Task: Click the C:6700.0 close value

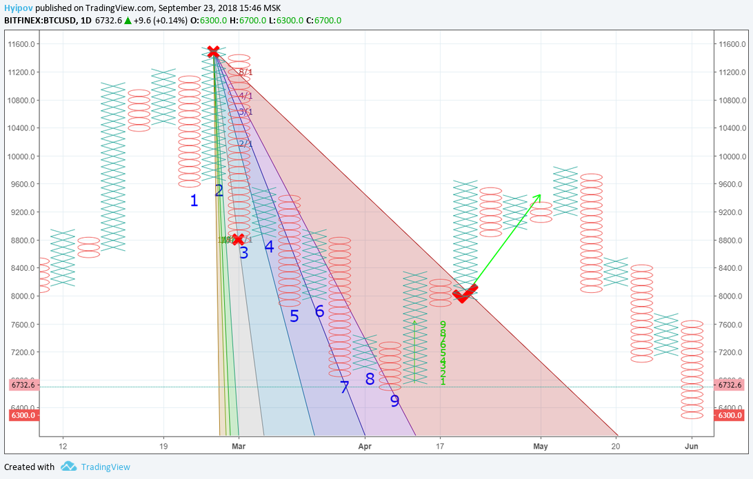Action: tap(323, 21)
